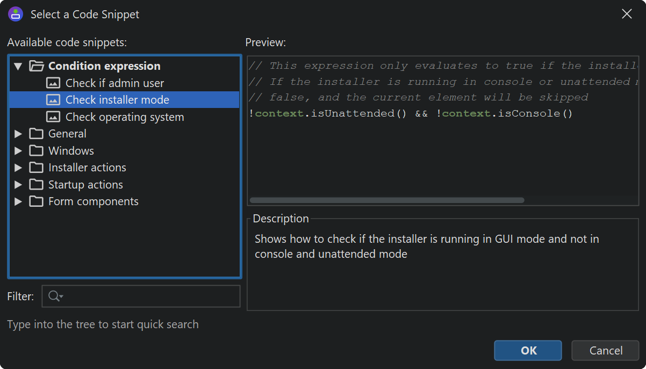Click the preview horizontal scrollbar
This screenshot has width=646, height=369.
(x=386, y=200)
